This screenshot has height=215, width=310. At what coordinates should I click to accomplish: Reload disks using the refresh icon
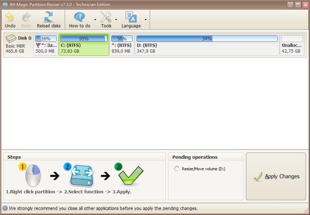(49, 17)
